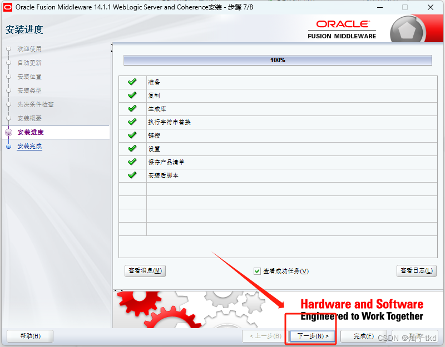Click the 安装后脚本 task row text
The height and width of the screenshot is (347, 445).
point(163,175)
